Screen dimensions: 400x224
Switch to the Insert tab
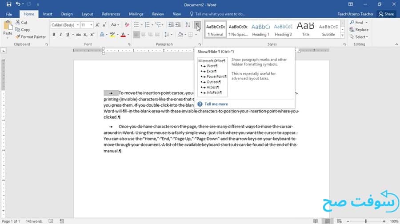tap(48, 14)
